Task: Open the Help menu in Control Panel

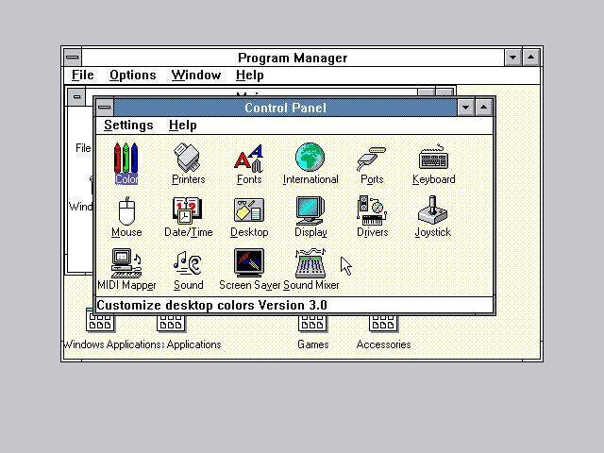Action: [x=182, y=126]
